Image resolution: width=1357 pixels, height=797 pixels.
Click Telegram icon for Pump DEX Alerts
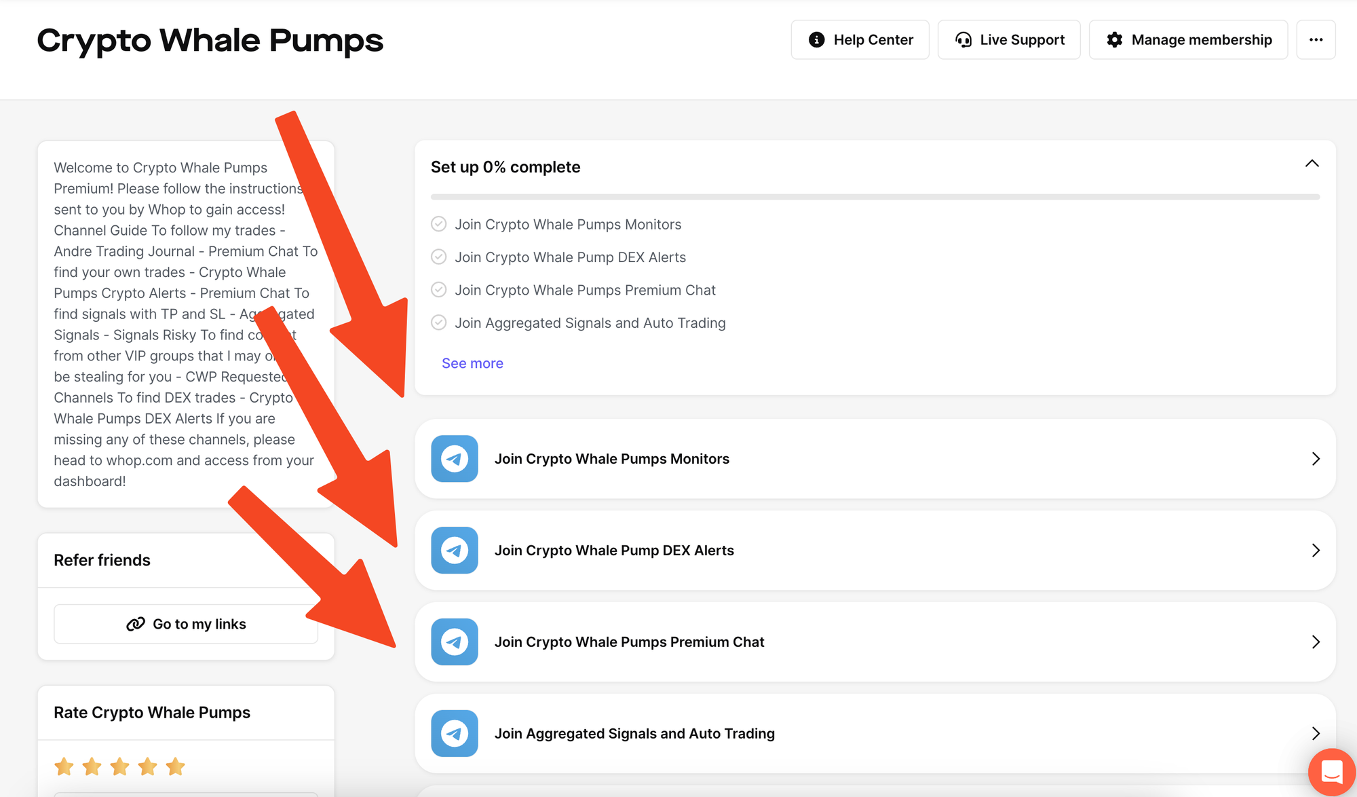point(455,551)
